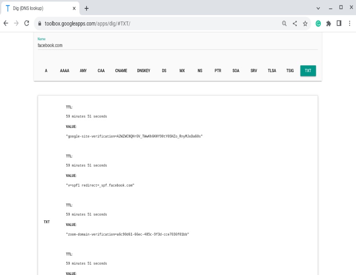Go back to the previous page
The width and height of the screenshot is (356, 275).
(x=6, y=23)
